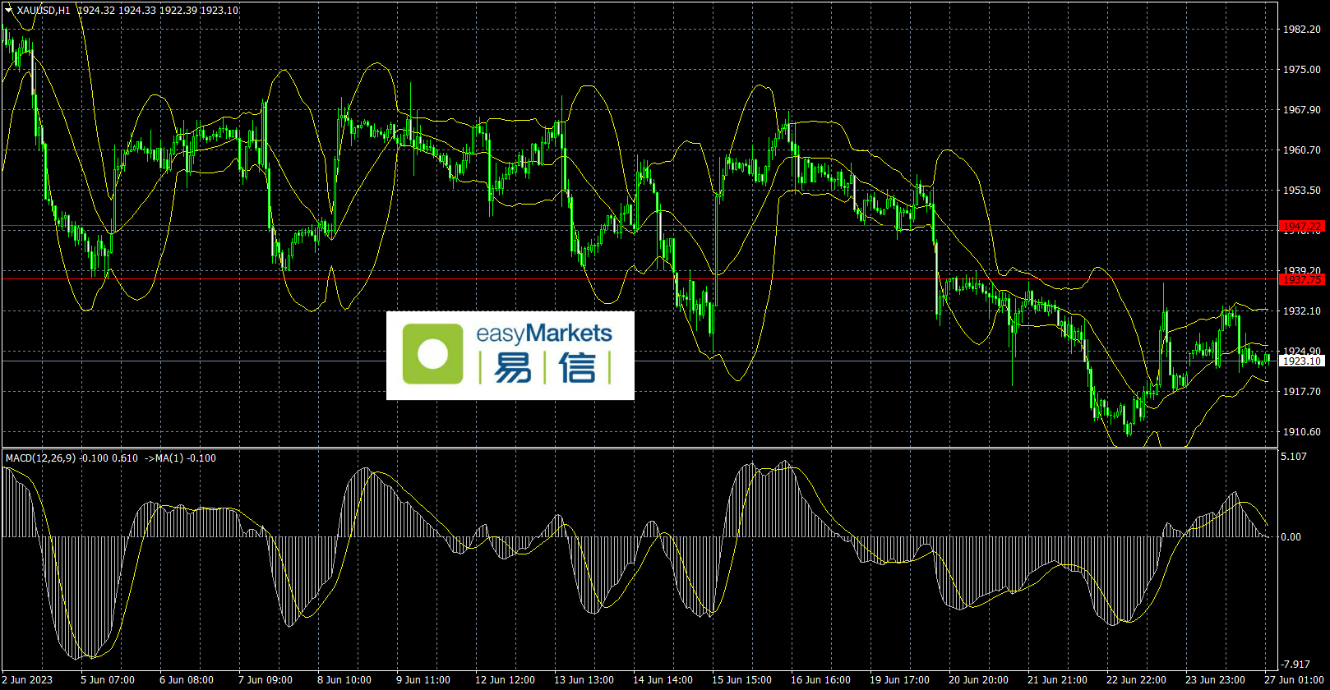Click the 9 Jun 11:00 time label
This screenshot has width=1330, height=690.
(x=423, y=680)
